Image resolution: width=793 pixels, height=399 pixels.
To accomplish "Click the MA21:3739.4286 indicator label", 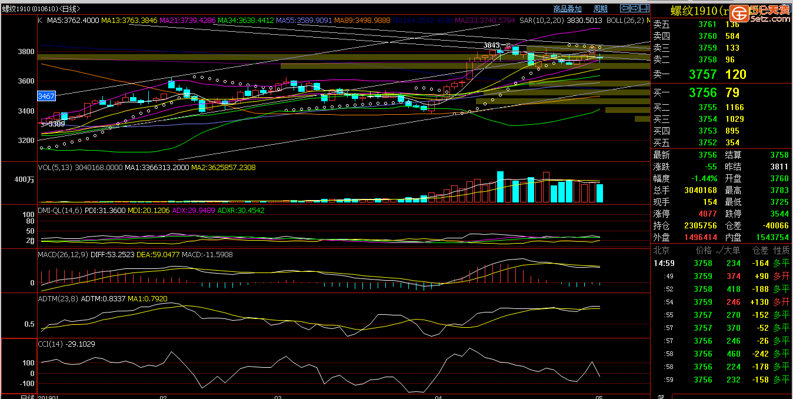I will coord(188,20).
